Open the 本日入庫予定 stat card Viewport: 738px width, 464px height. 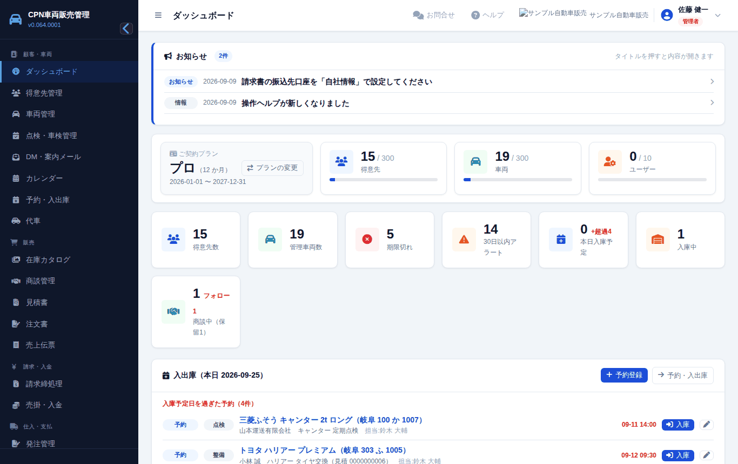583,240
